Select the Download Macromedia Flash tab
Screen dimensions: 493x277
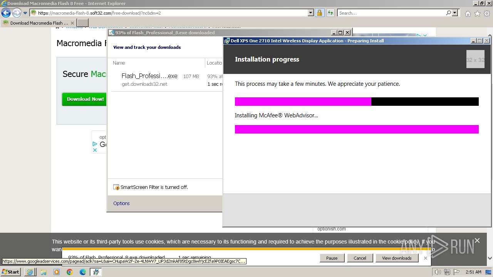tap(39, 23)
